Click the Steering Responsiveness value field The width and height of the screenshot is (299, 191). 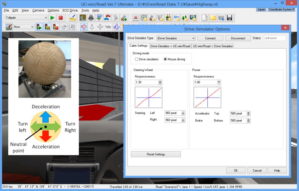point(147,82)
